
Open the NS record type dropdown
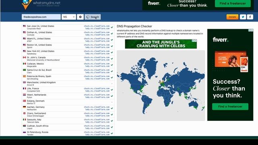(69, 17)
